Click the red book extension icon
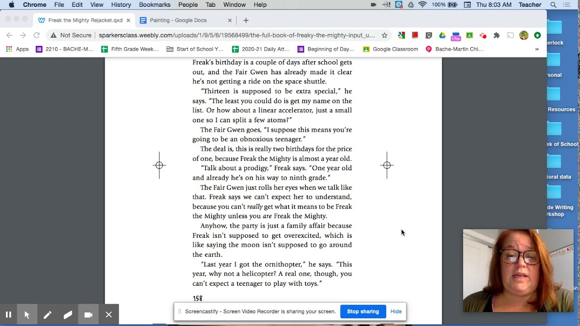Screen dimensions: 580x326 pos(415,35)
